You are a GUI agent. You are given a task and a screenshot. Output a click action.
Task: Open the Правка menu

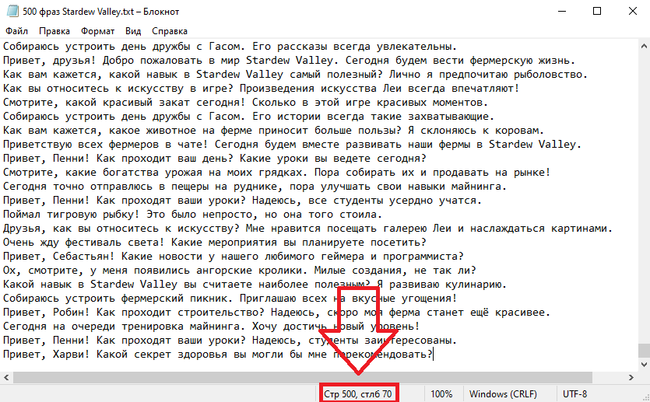pyautogui.click(x=54, y=32)
